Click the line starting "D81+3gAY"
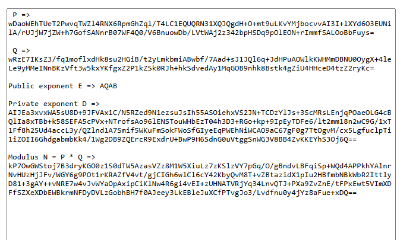Viewport: 419px width, 240px height. [200, 184]
